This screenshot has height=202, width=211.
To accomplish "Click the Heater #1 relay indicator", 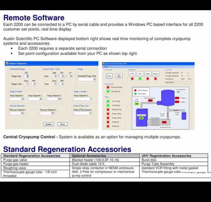I will tap(108, 126).
